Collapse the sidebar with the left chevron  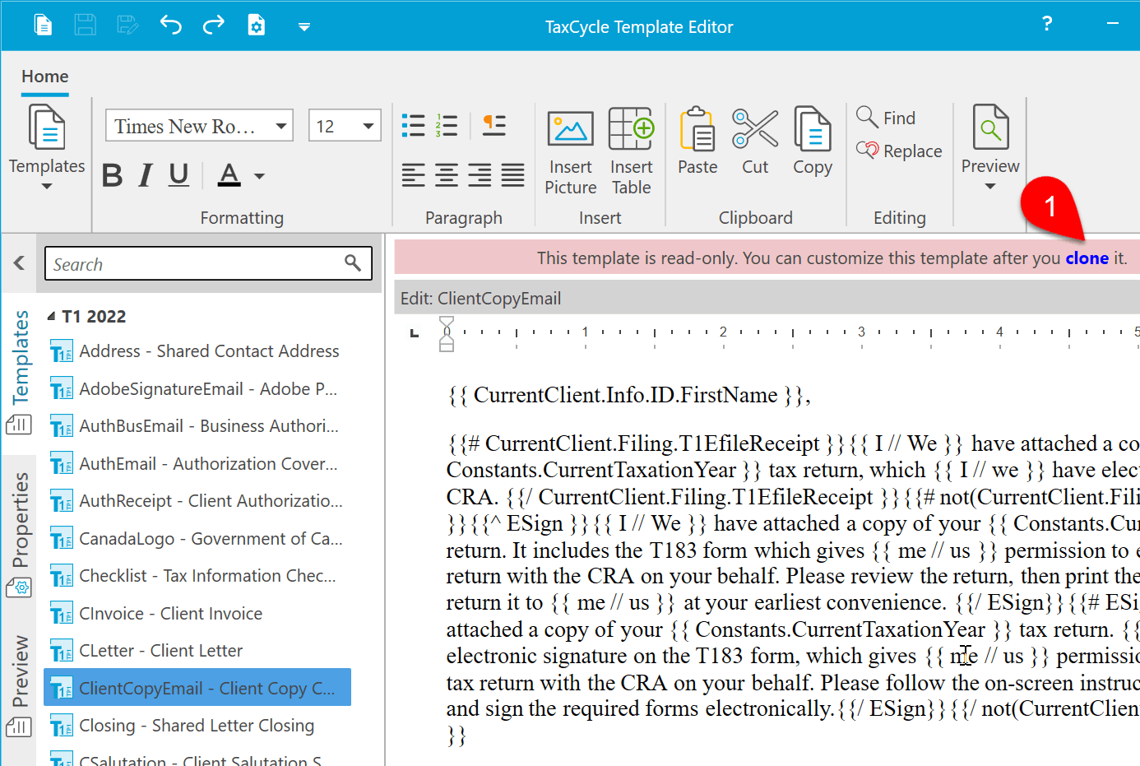(19, 263)
